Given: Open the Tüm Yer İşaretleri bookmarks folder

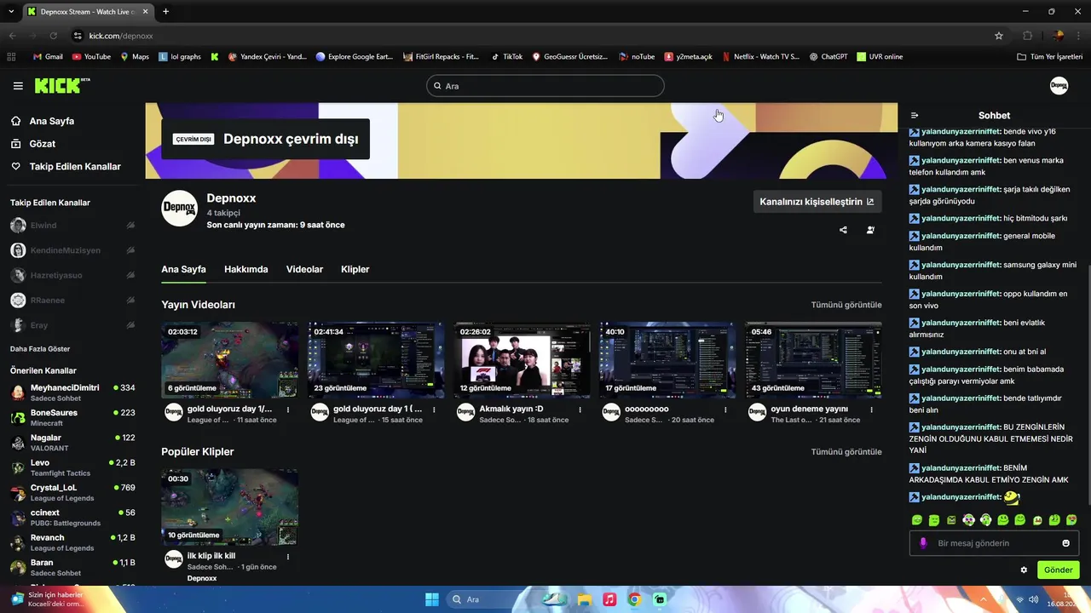Looking at the screenshot, I should point(1049,57).
